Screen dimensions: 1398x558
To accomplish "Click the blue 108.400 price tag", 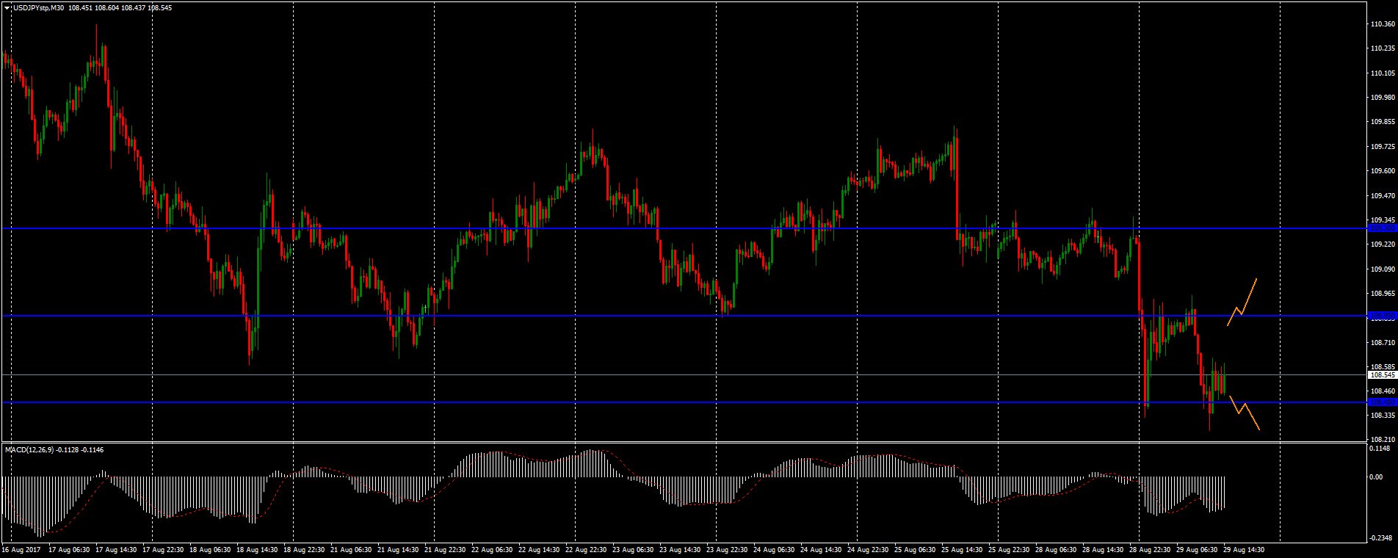I will click(x=1381, y=402).
